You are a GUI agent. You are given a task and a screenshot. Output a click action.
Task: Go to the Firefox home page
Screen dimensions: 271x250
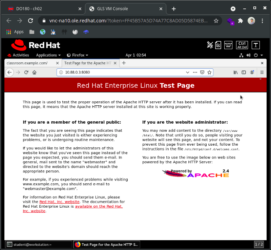[x=35, y=72]
